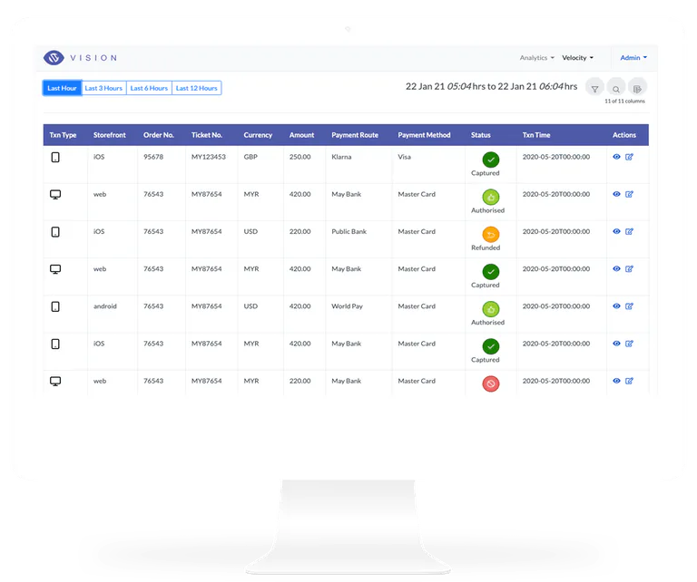View details of order 95678
Image resolution: width=697 pixels, height=582 pixels.
click(616, 157)
